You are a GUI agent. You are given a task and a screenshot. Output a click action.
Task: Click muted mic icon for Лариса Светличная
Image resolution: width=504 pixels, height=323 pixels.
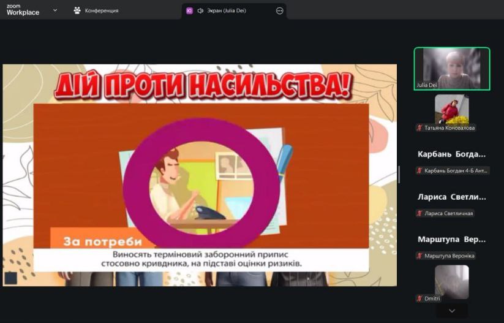pyautogui.click(x=419, y=213)
